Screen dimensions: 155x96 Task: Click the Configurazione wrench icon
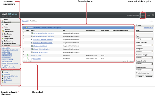pos(3,39)
